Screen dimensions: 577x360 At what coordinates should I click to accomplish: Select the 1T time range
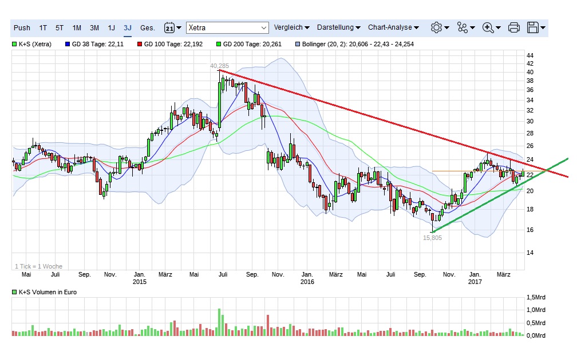click(x=43, y=28)
